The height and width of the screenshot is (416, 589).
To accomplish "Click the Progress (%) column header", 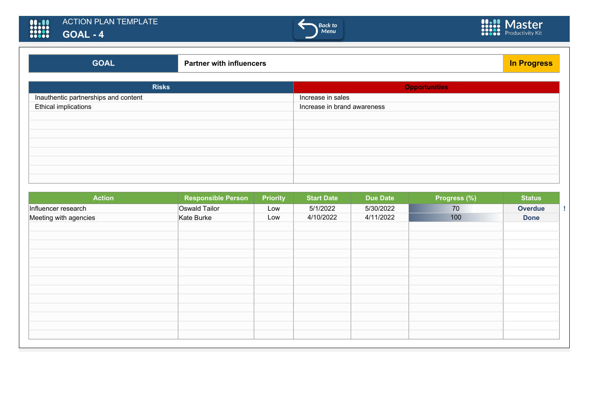I will 456,198.
